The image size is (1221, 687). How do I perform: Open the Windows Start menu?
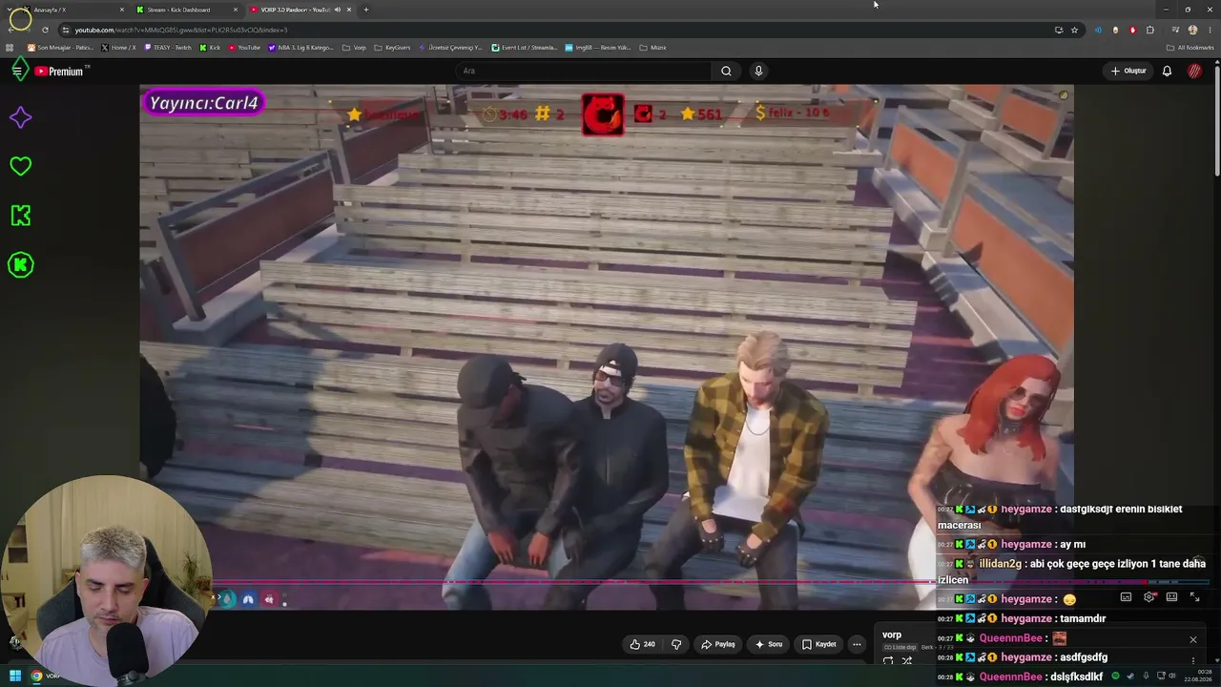pos(14,676)
